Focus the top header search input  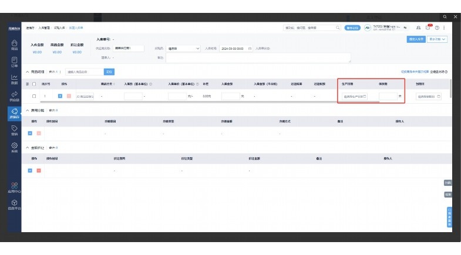309,28
